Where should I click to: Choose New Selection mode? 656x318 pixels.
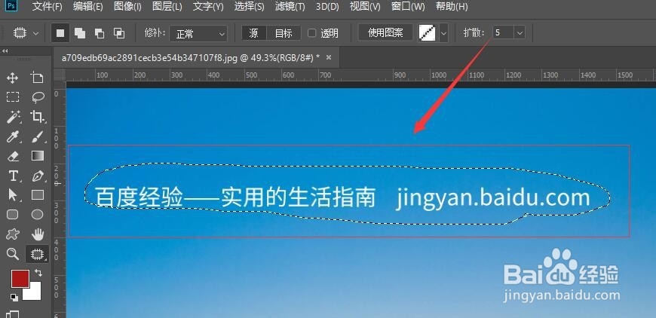[60, 33]
